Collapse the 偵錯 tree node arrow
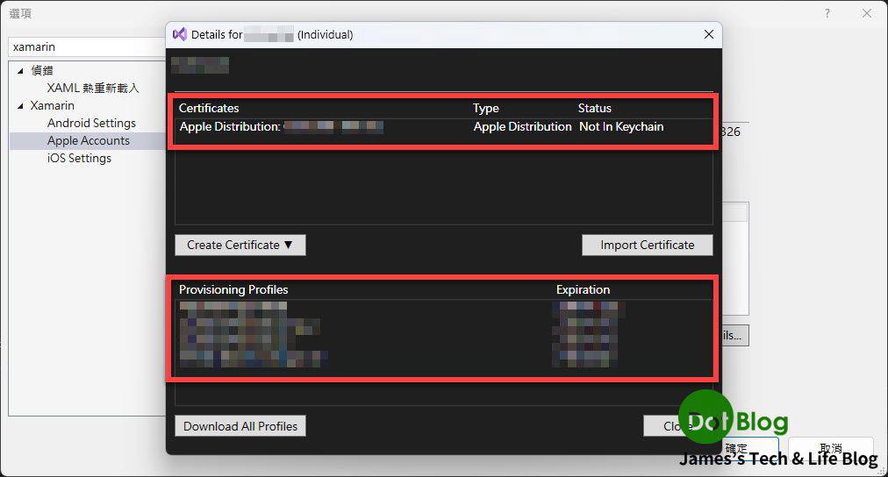The width and height of the screenshot is (888, 477). pos(20,71)
